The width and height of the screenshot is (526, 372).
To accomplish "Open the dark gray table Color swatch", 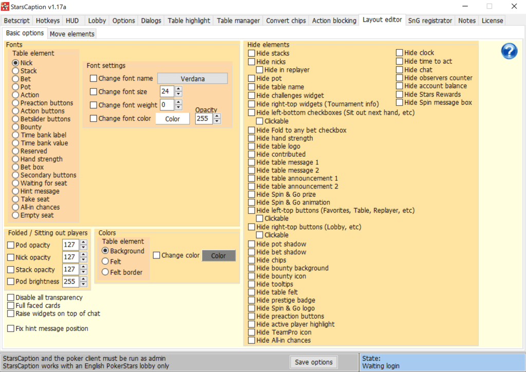I will point(218,255).
